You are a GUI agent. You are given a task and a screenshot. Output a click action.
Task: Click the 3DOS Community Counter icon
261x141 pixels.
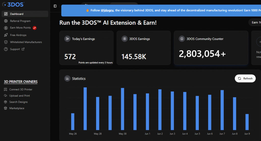pos(182,39)
